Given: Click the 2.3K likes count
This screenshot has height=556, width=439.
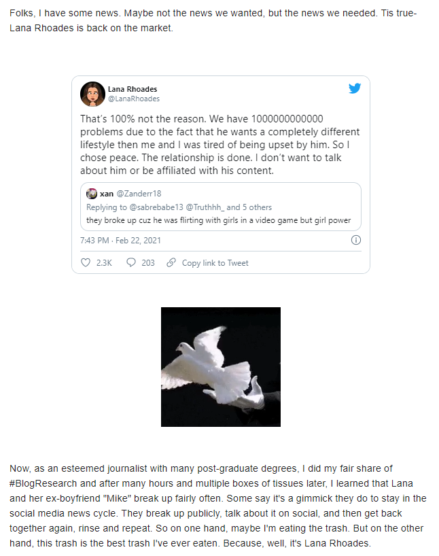Looking at the screenshot, I should pyautogui.click(x=104, y=263).
